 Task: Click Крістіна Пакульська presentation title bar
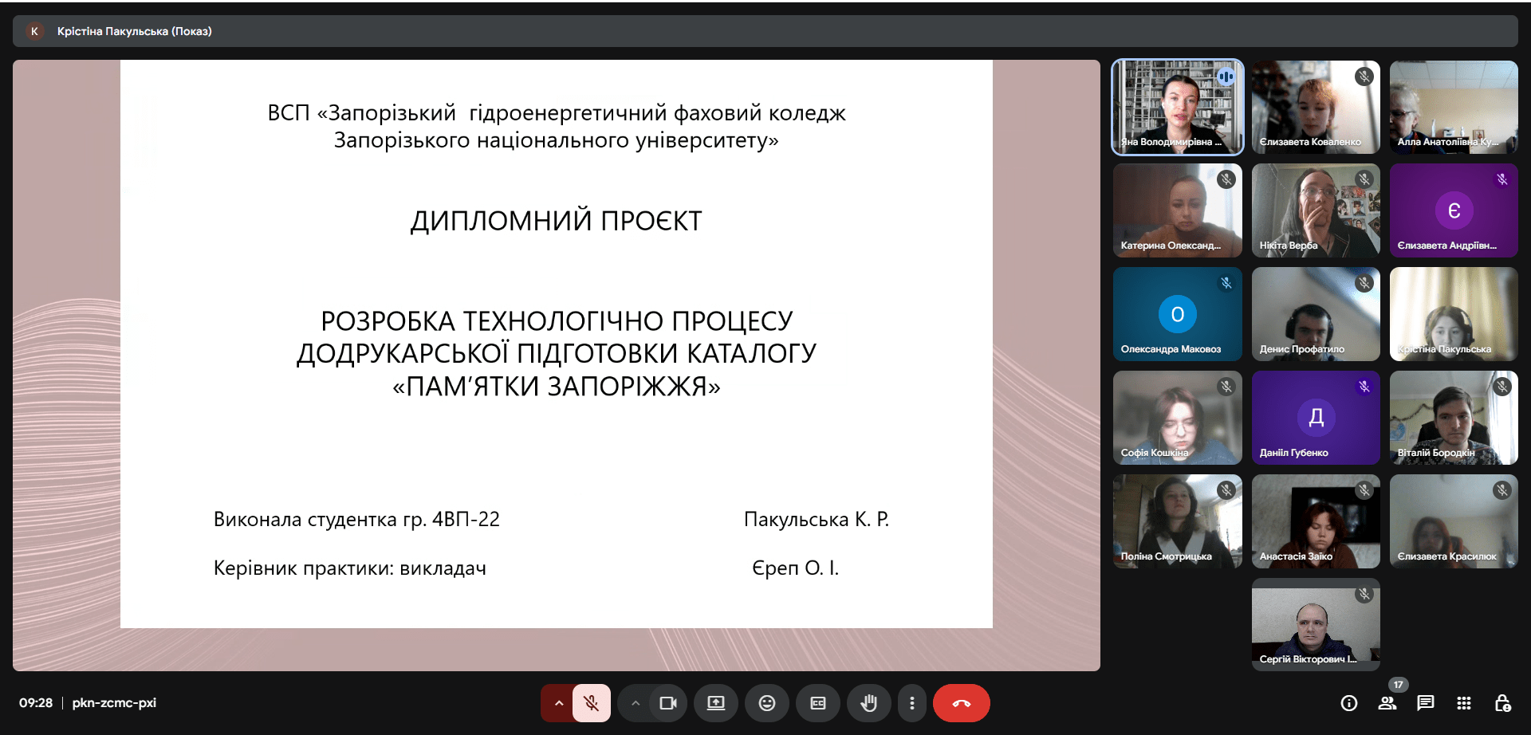pos(134,31)
